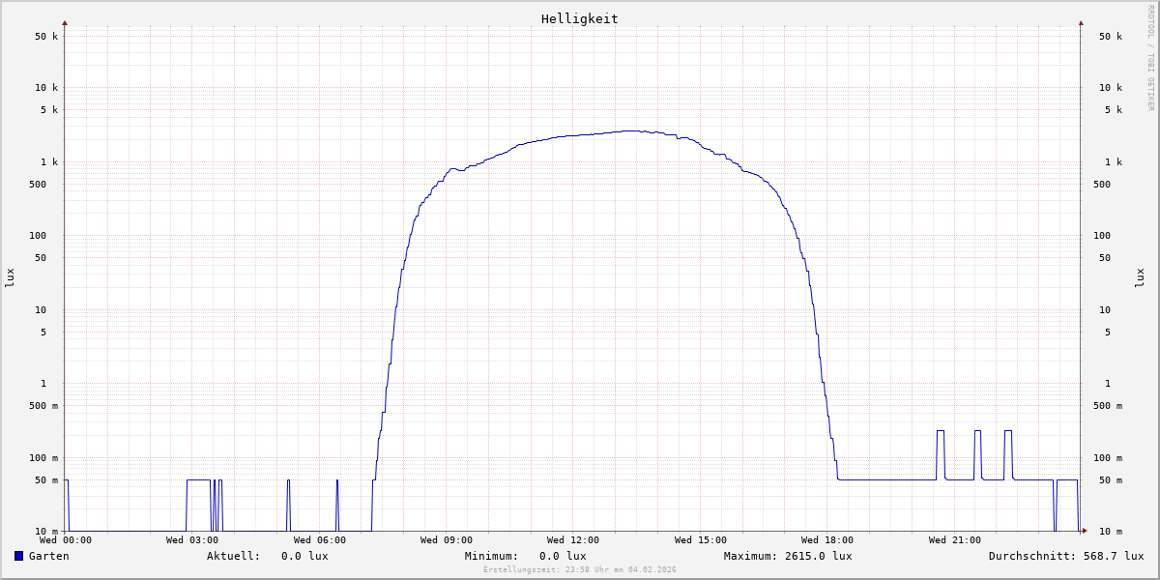
Task: Click the left vertical lux axis title
Action: [10, 277]
